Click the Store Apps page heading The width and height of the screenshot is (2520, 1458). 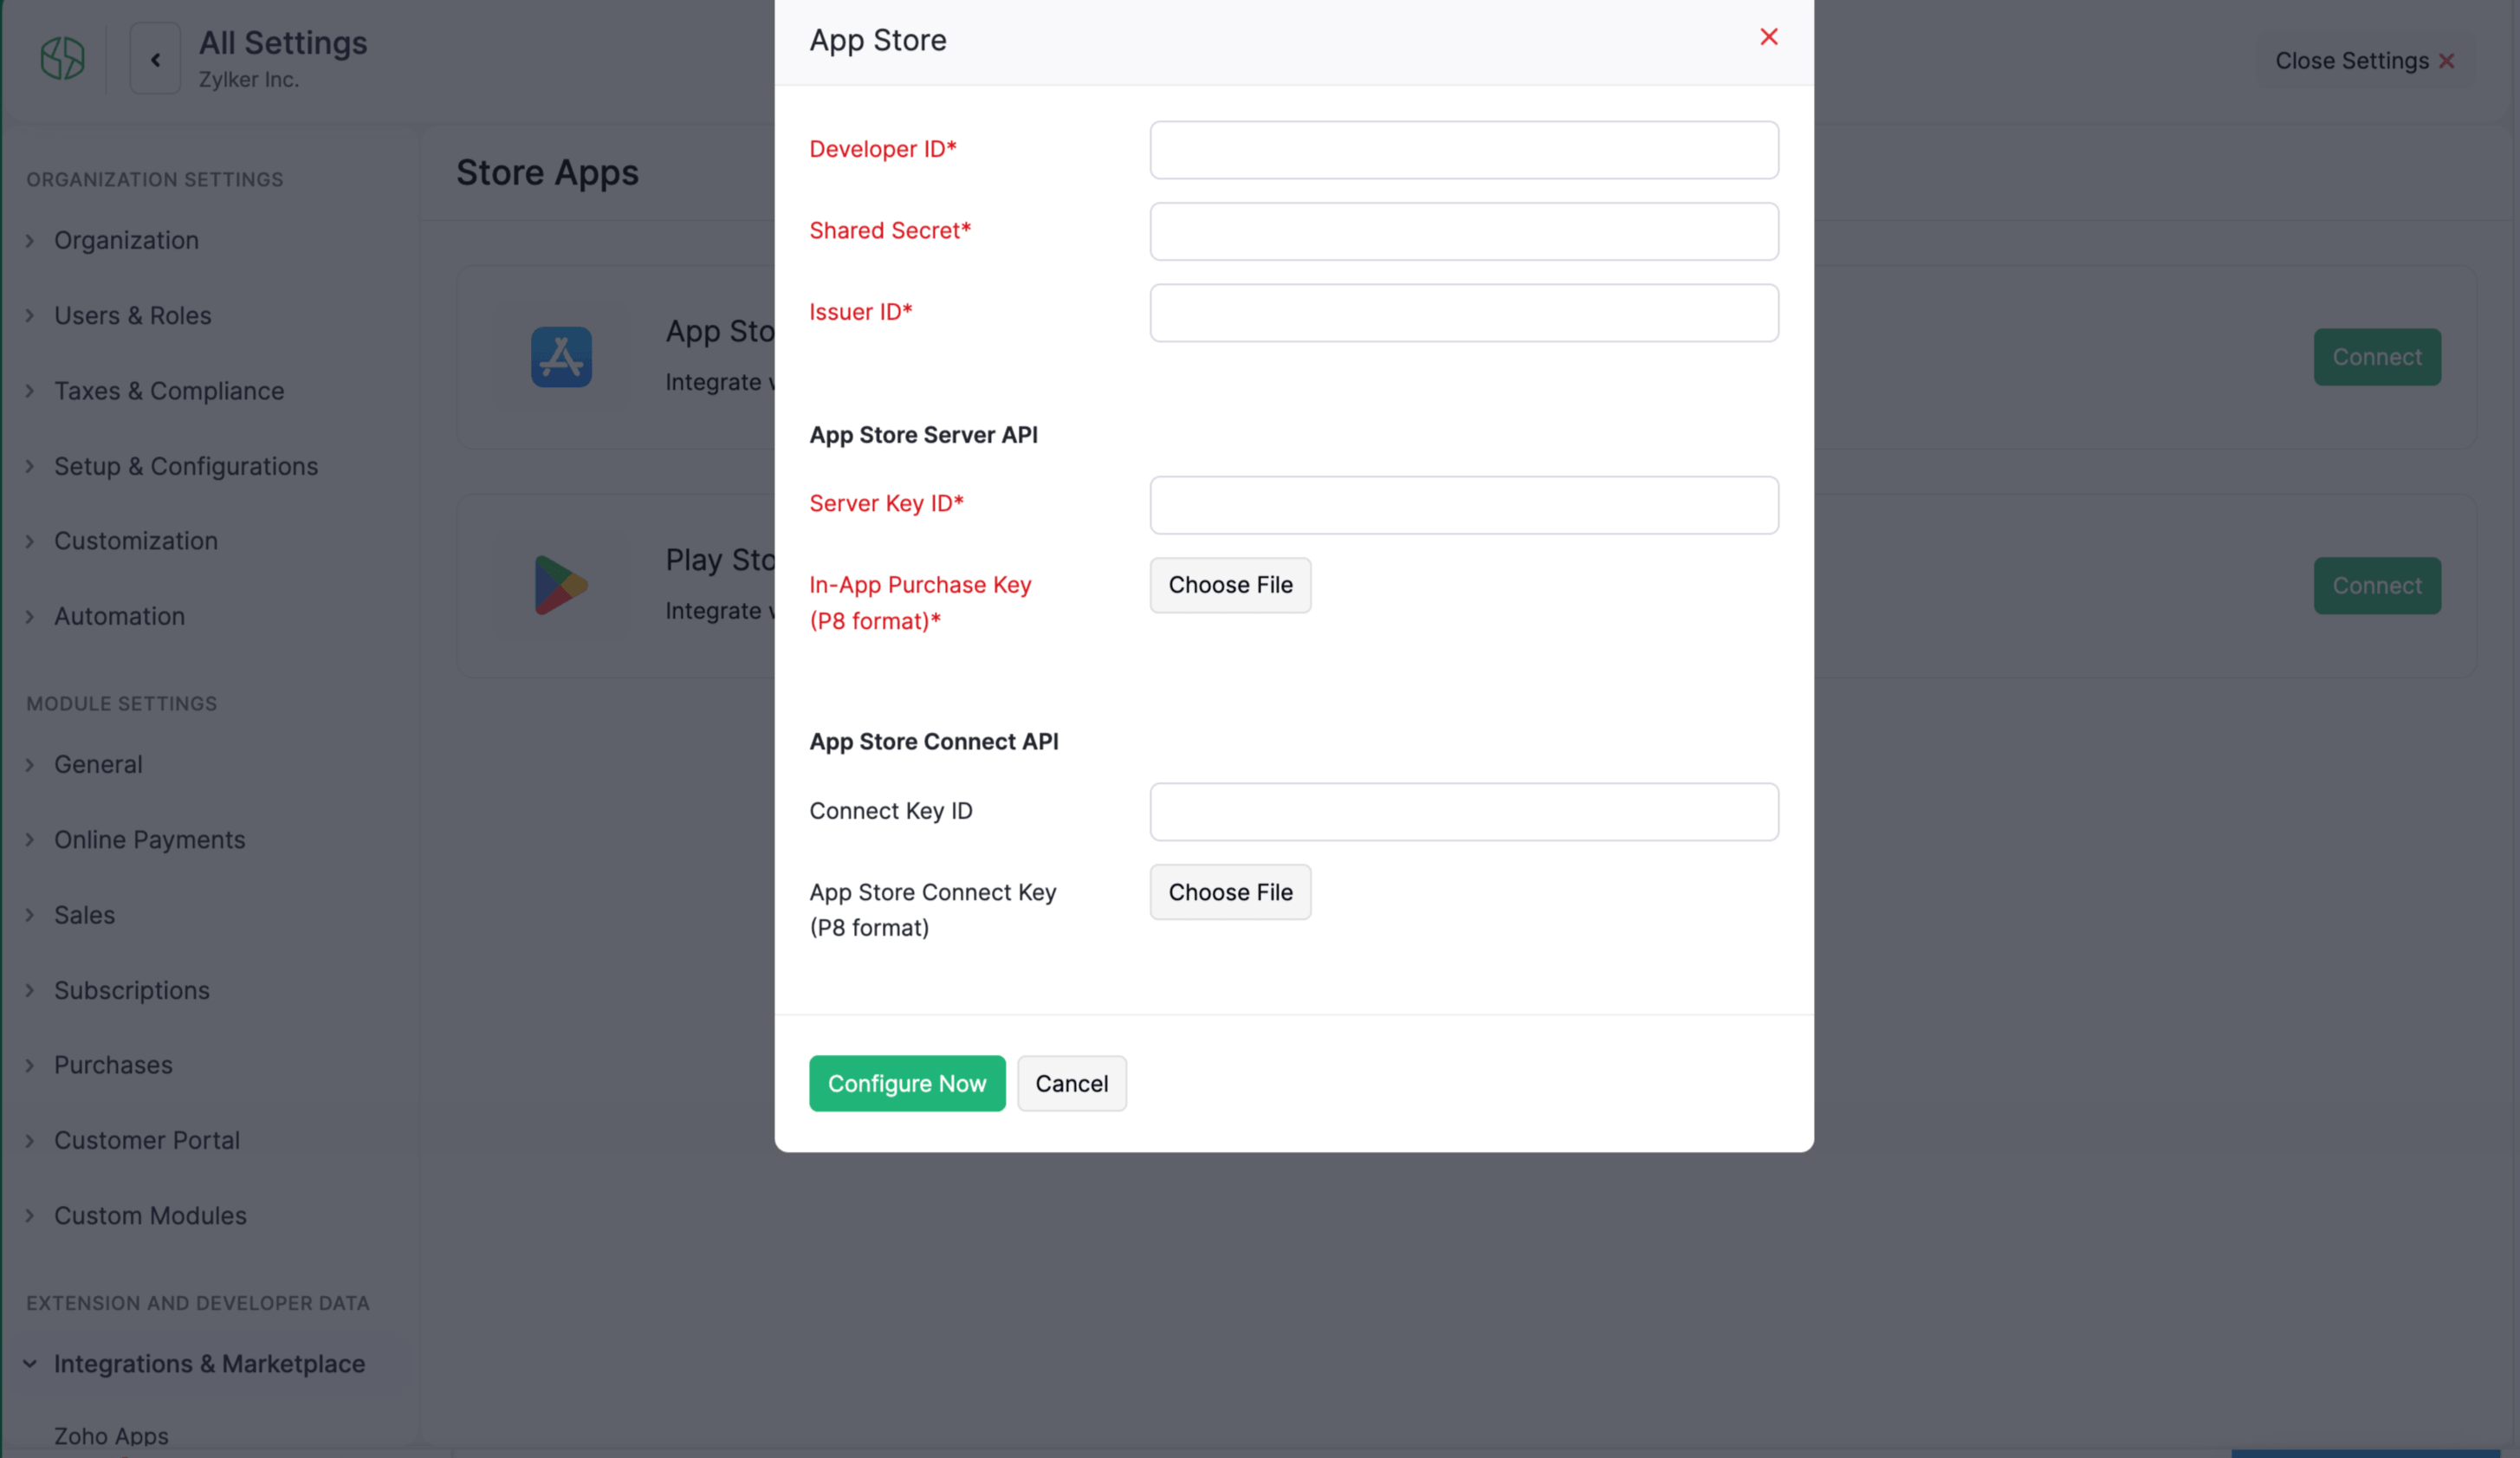pos(547,173)
